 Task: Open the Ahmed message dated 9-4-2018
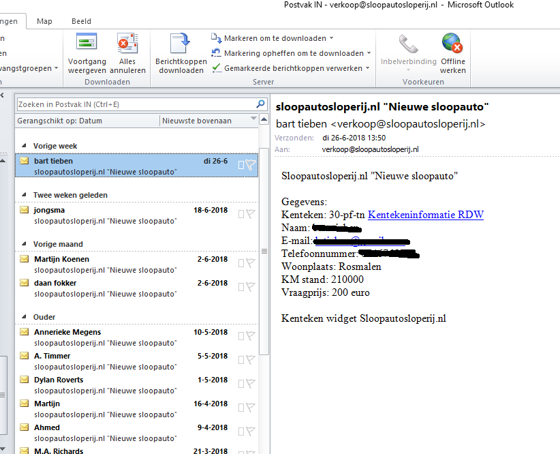(x=136, y=433)
